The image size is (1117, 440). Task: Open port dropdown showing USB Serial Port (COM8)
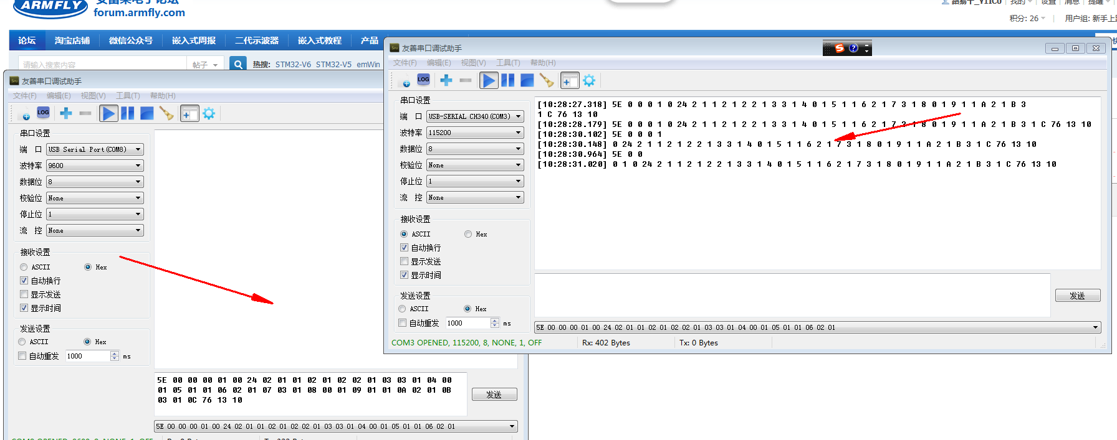pos(95,149)
